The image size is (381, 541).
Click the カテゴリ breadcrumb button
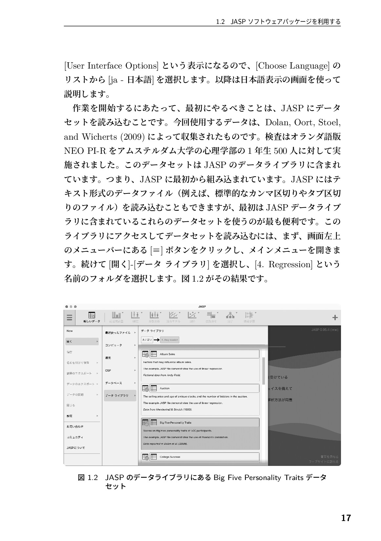147,340
